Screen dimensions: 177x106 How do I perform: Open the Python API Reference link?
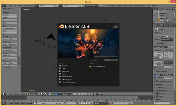[x=68, y=82]
